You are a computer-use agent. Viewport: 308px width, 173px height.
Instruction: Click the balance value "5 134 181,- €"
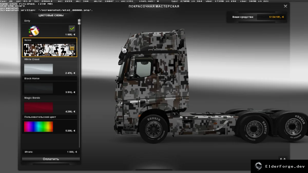pyautogui.click(x=276, y=17)
